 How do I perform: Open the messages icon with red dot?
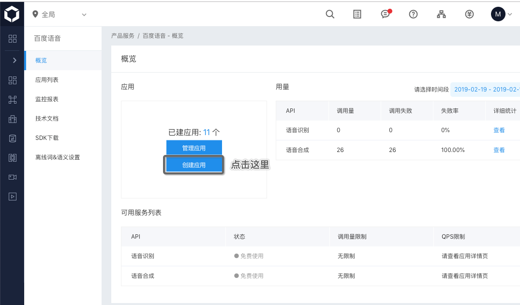point(386,14)
